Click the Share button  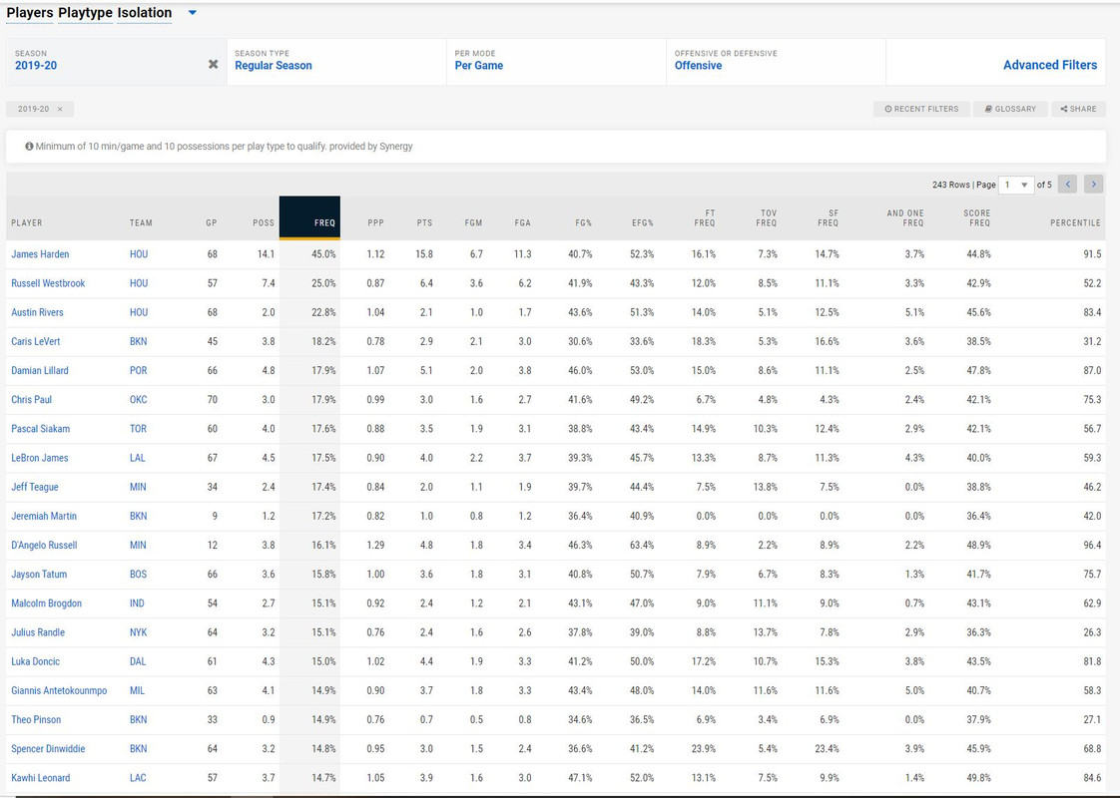(1078, 109)
